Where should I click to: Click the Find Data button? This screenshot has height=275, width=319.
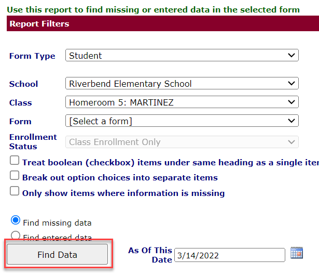tap(58, 254)
